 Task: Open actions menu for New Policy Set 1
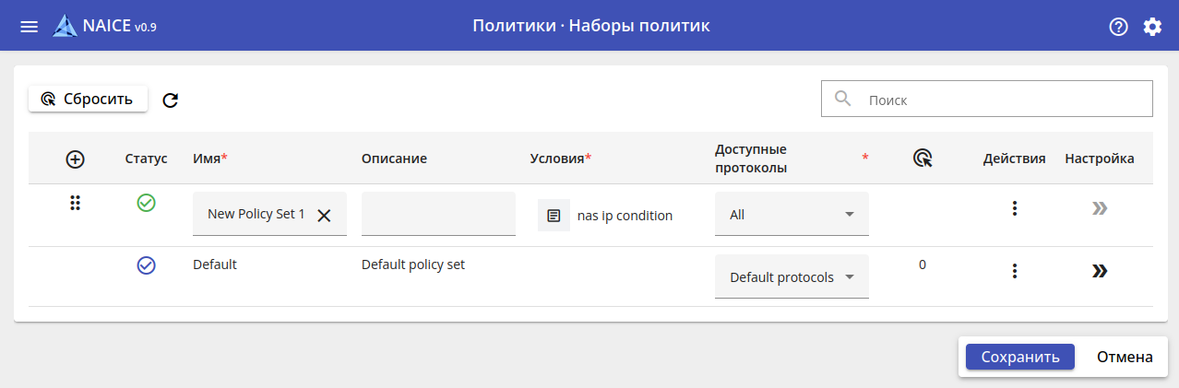coord(1014,208)
